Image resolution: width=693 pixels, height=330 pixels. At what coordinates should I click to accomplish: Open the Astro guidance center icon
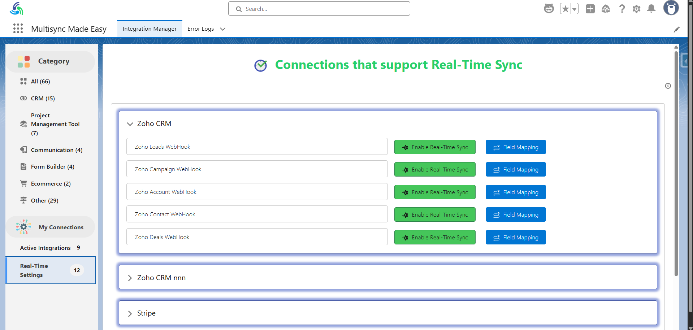[x=549, y=9]
